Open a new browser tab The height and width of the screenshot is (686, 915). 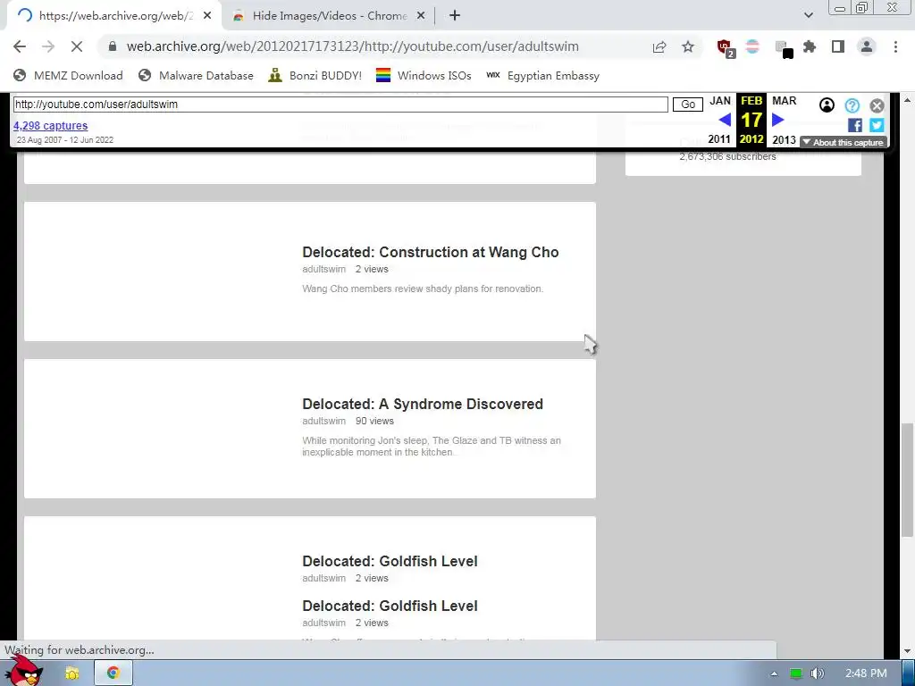455,16
